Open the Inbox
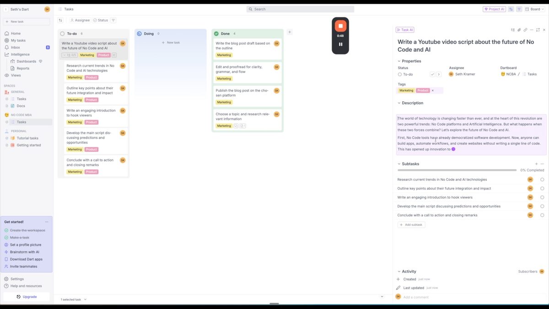This screenshot has width=549, height=309. click(x=16, y=47)
